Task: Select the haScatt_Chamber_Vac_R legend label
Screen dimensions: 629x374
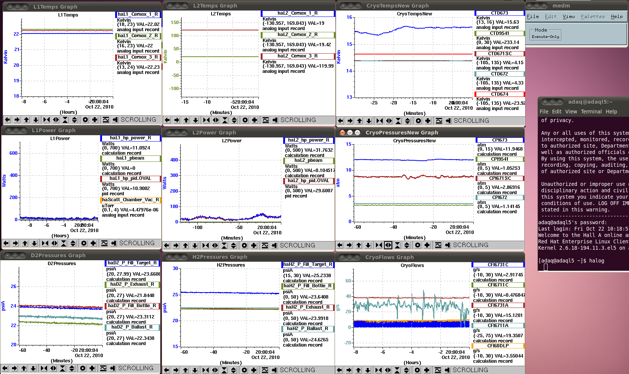Action: [x=131, y=200]
